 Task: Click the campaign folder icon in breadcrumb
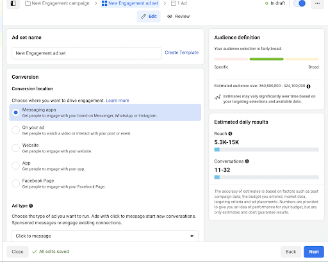pos(28,3)
